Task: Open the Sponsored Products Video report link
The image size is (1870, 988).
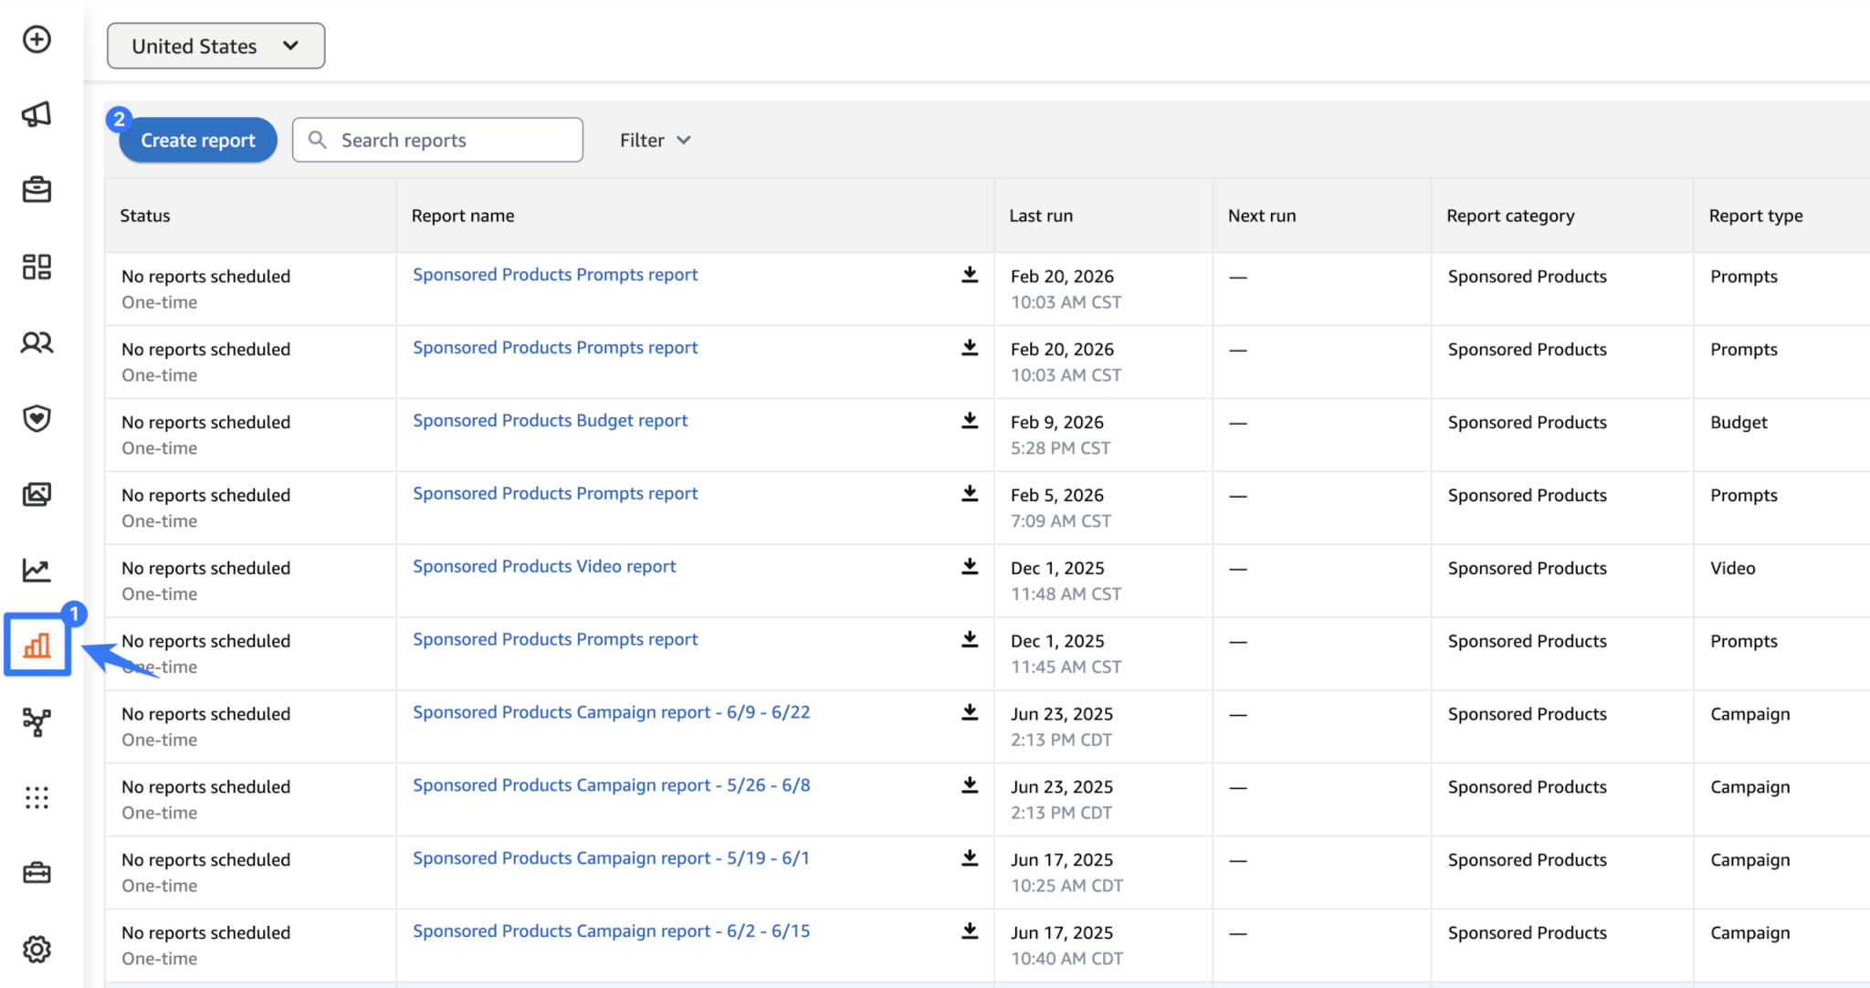Action: [x=544, y=566]
